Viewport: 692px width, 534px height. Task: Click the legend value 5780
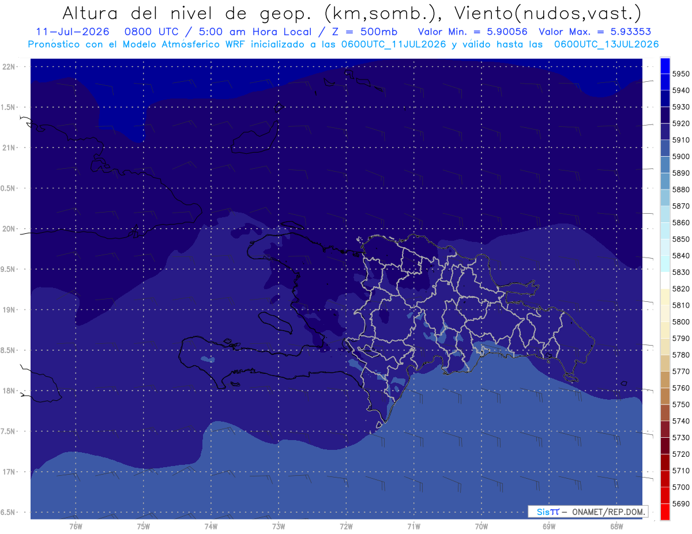tap(680, 355)
